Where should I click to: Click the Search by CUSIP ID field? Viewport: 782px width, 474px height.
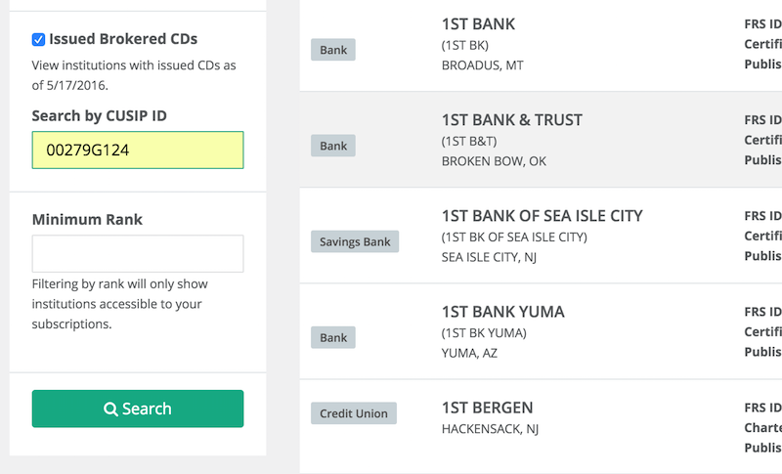coord(138,151)
